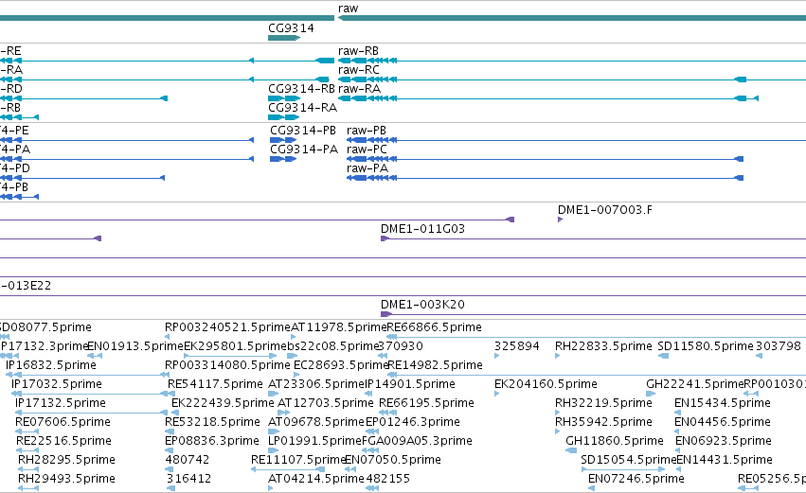Select the SD08077.5prime EST label
Image resolution: width=806 pixels, height=493 pixels.
tap(45, 327)
